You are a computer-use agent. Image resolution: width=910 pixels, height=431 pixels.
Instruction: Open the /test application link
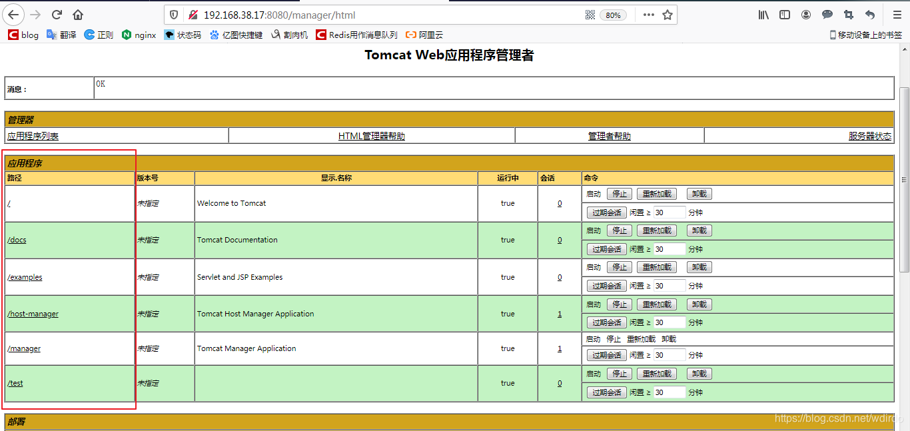point(15,383)
